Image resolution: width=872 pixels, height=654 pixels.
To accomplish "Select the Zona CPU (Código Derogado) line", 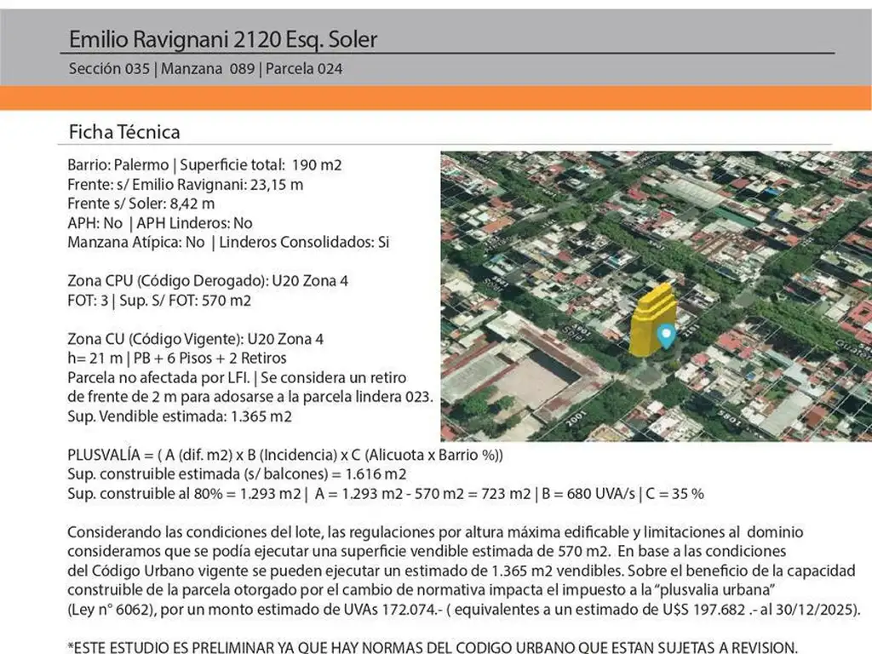I will pos(208,280).
